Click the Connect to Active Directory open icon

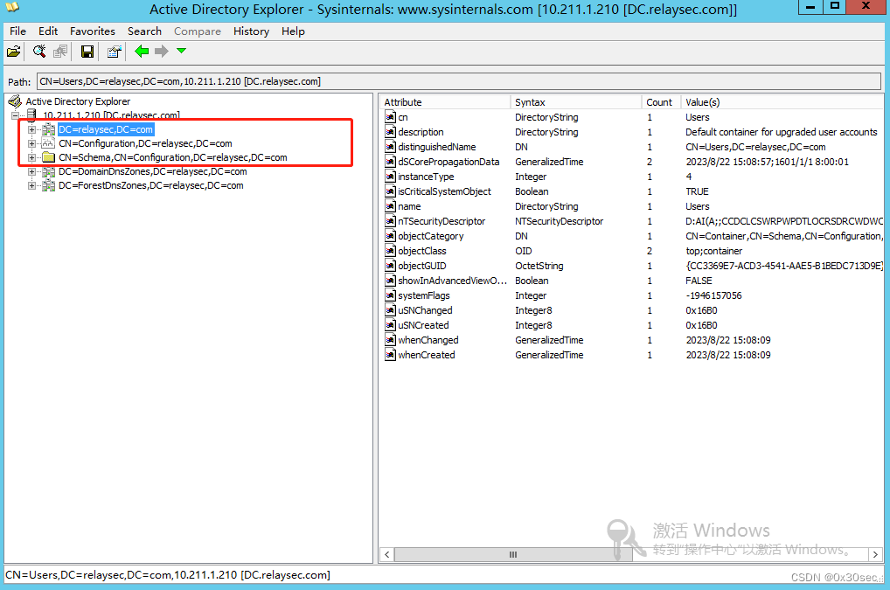tap(14, 52)
